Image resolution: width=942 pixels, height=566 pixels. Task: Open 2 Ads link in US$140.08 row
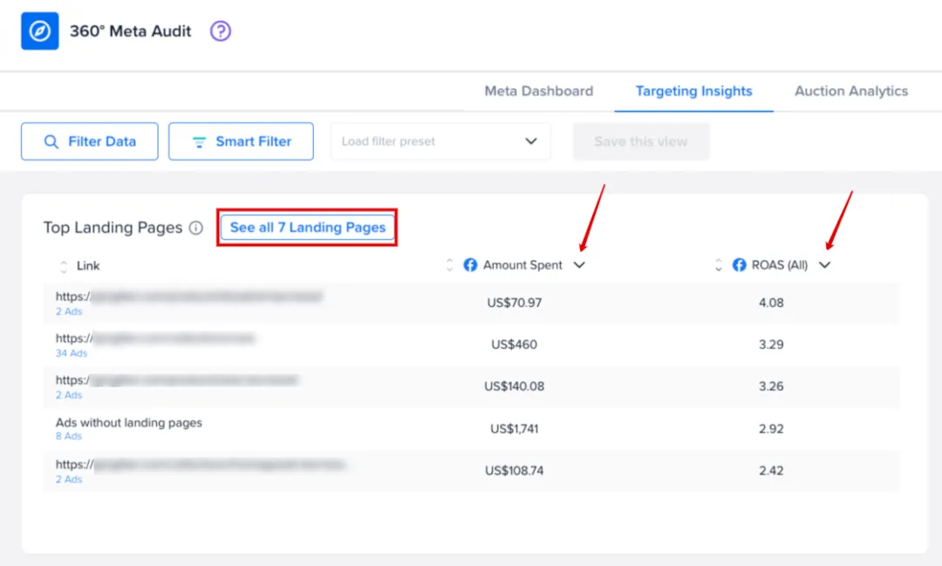point(69,395)
